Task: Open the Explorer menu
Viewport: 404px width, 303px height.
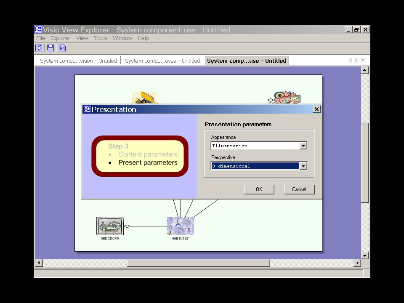Action: (60, 38)
